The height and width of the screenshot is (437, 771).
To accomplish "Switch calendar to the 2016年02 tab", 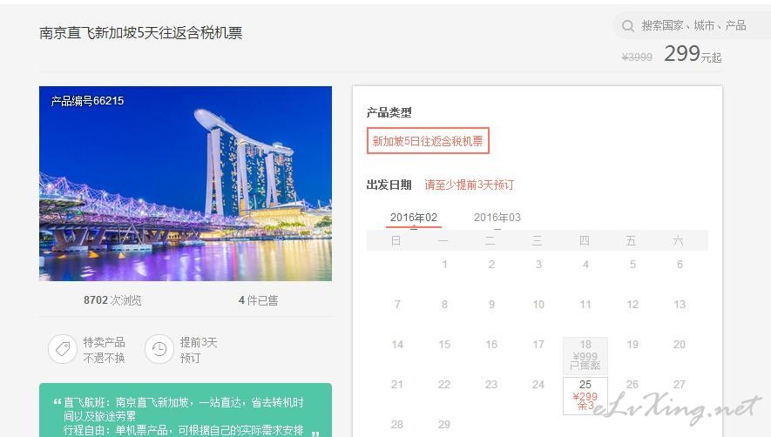I will (x=414, y=218).
